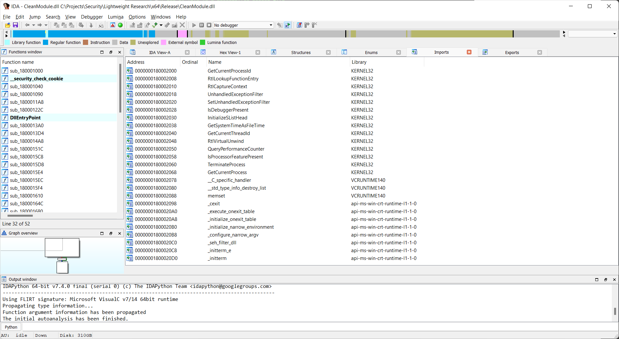This screenshot has height=339, width=619.
Task: Click the QueryPerformanceCounter import icon
Action: point(130,149)
